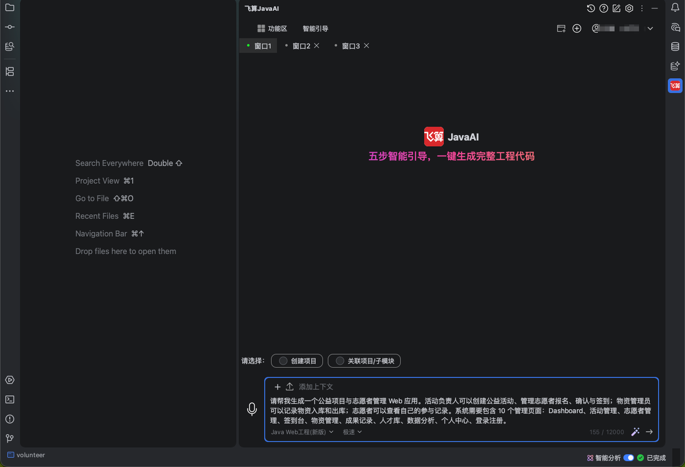Open the 极速 mode dropdown
The height and width of the screenshot is (467, 685).
(x=352, y=432)
